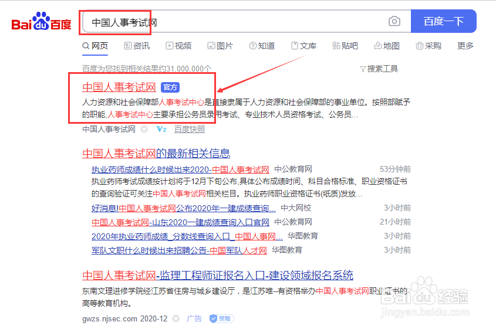This screenshot has width=496, height=329.
Task: Switch to the 资讯 tab
Action: (x=137, y=46)
